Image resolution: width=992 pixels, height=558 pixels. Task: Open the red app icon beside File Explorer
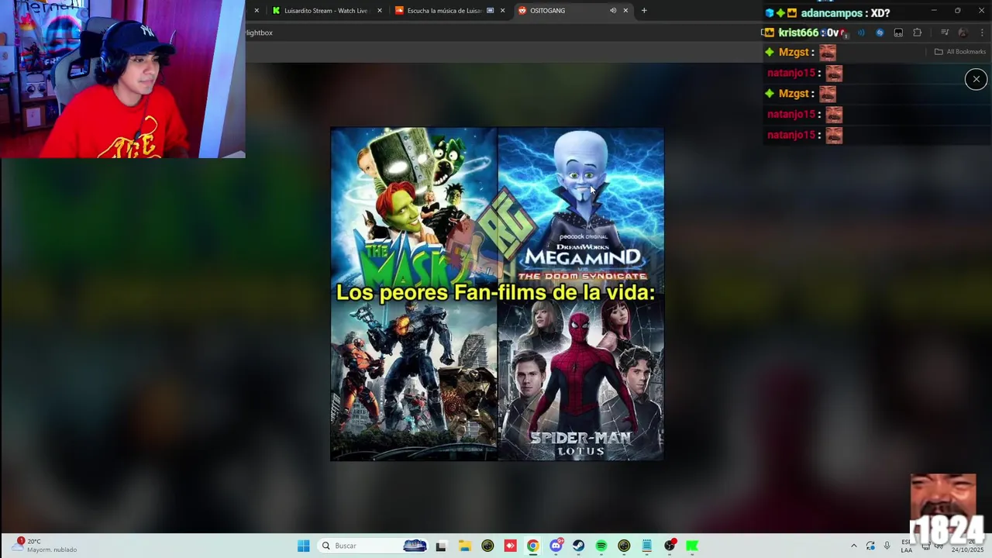[x=510, y=546]
